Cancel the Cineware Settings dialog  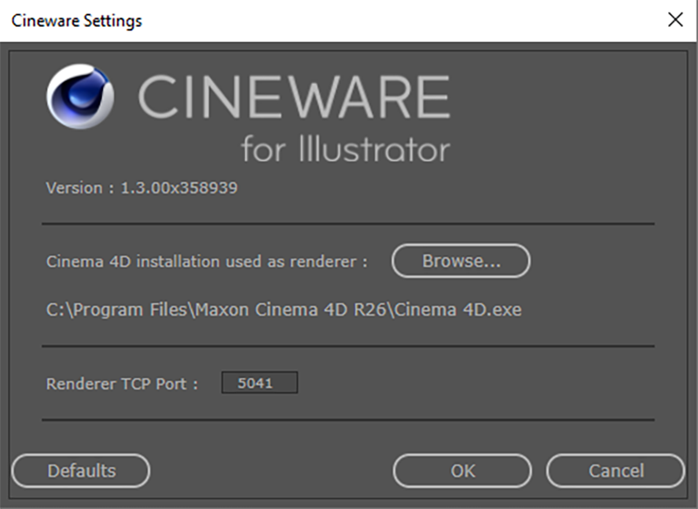pos(616,471)
